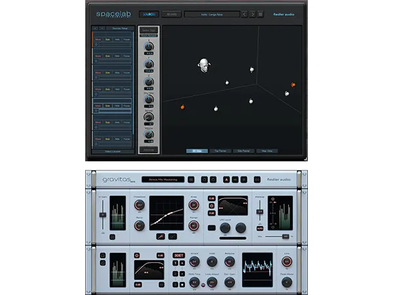Viewport: 393px width, 295px height.
Task: Click the Automate button under the knobs
Action: 149,149
